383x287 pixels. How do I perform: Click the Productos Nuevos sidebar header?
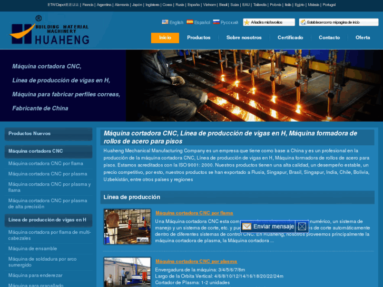48,134
